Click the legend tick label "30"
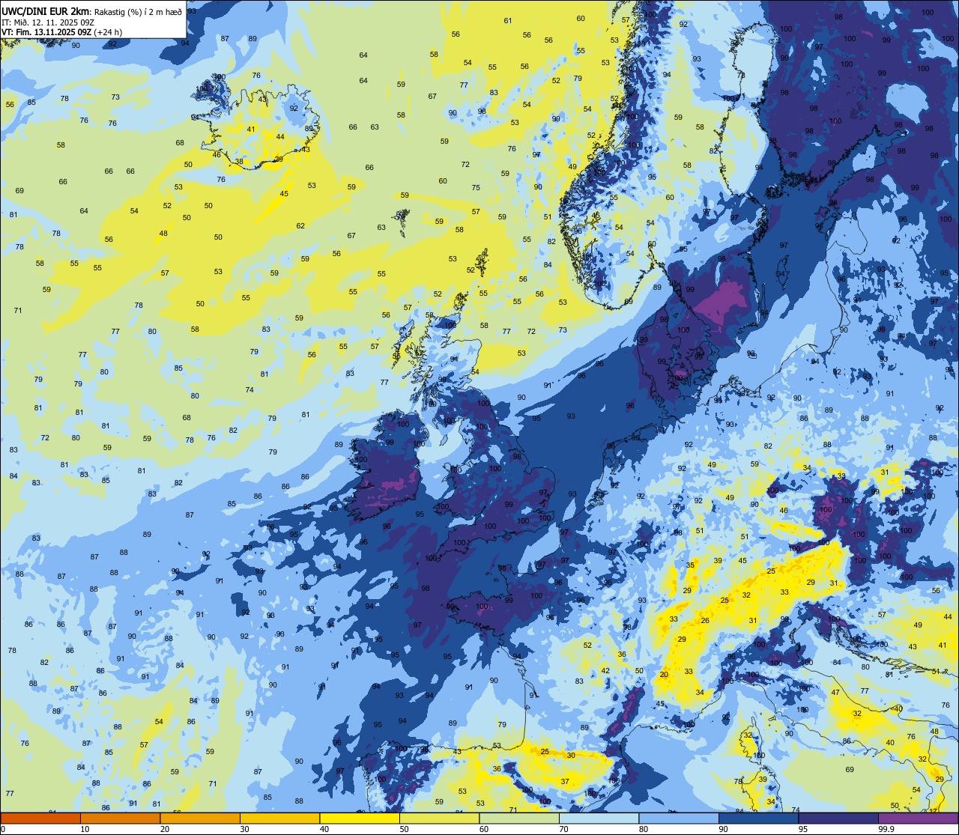This screenshot has height=835, width=959. [x=244, y=829]
